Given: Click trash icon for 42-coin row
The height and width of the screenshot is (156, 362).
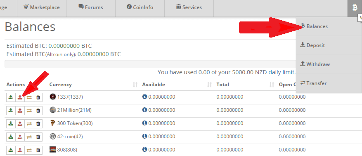Looking at the screenshot, I should [38, 137].
